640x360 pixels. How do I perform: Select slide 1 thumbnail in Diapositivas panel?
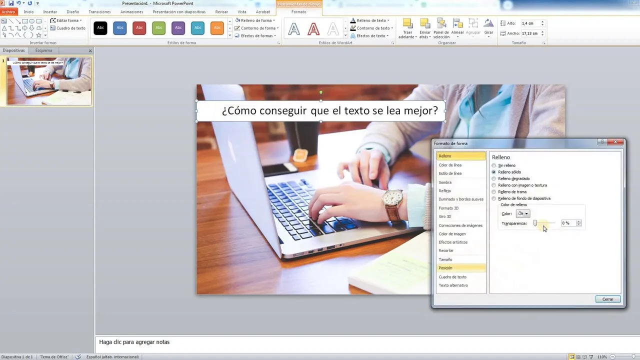49,81
